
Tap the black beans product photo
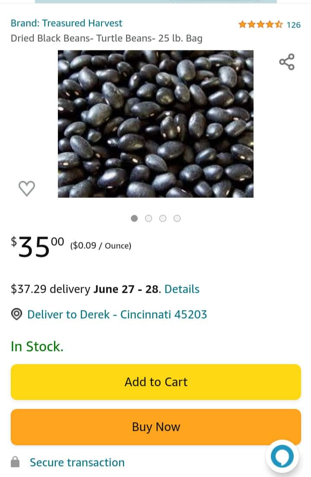click(x=155, y=124)
